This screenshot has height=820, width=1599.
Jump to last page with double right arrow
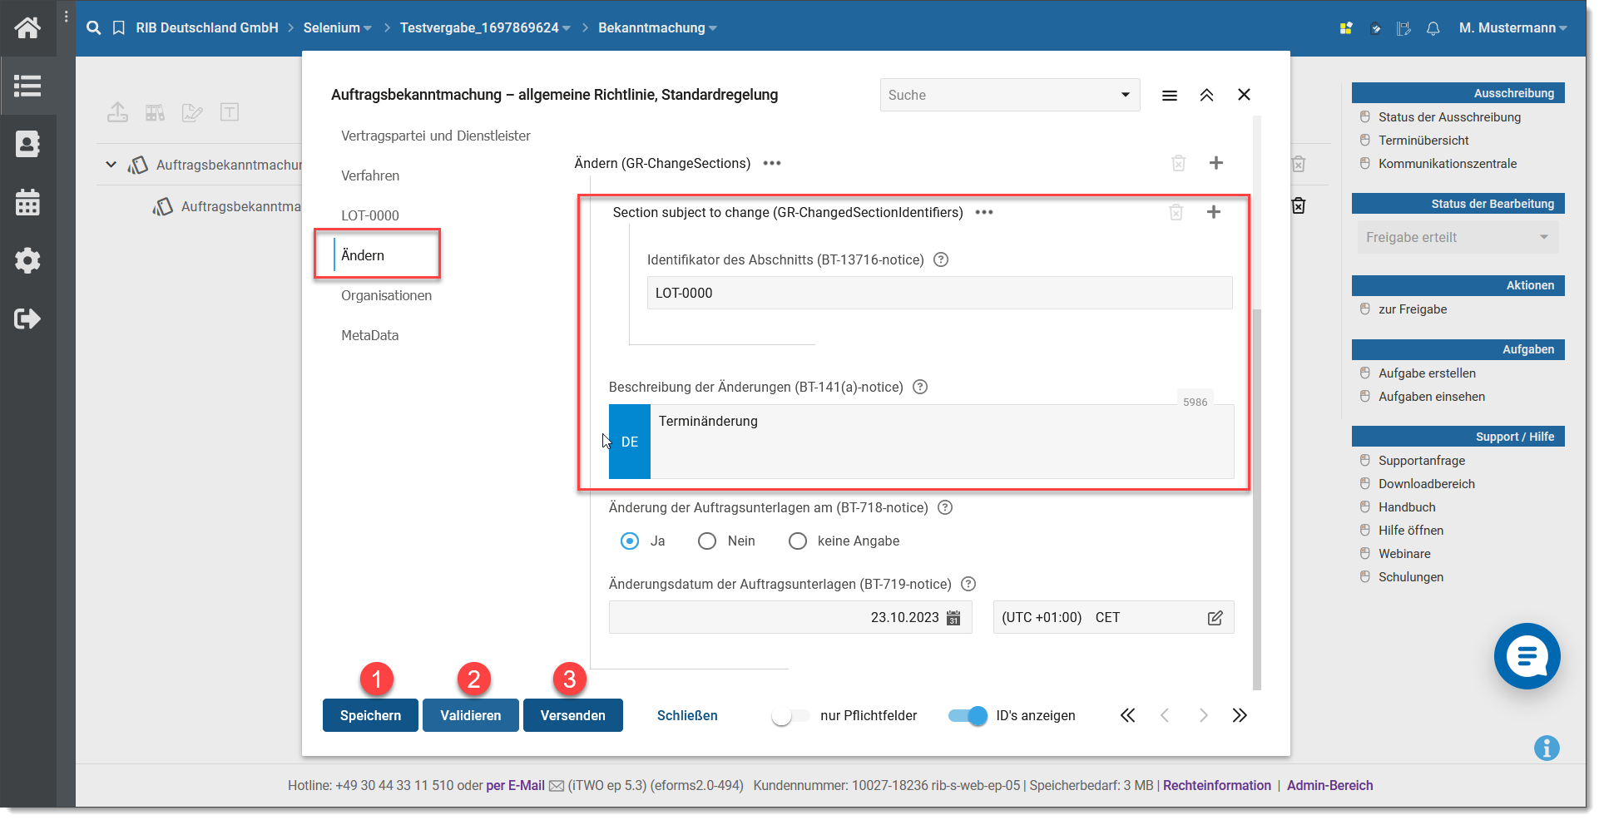pyautogui.click(x=1240, y=715)
